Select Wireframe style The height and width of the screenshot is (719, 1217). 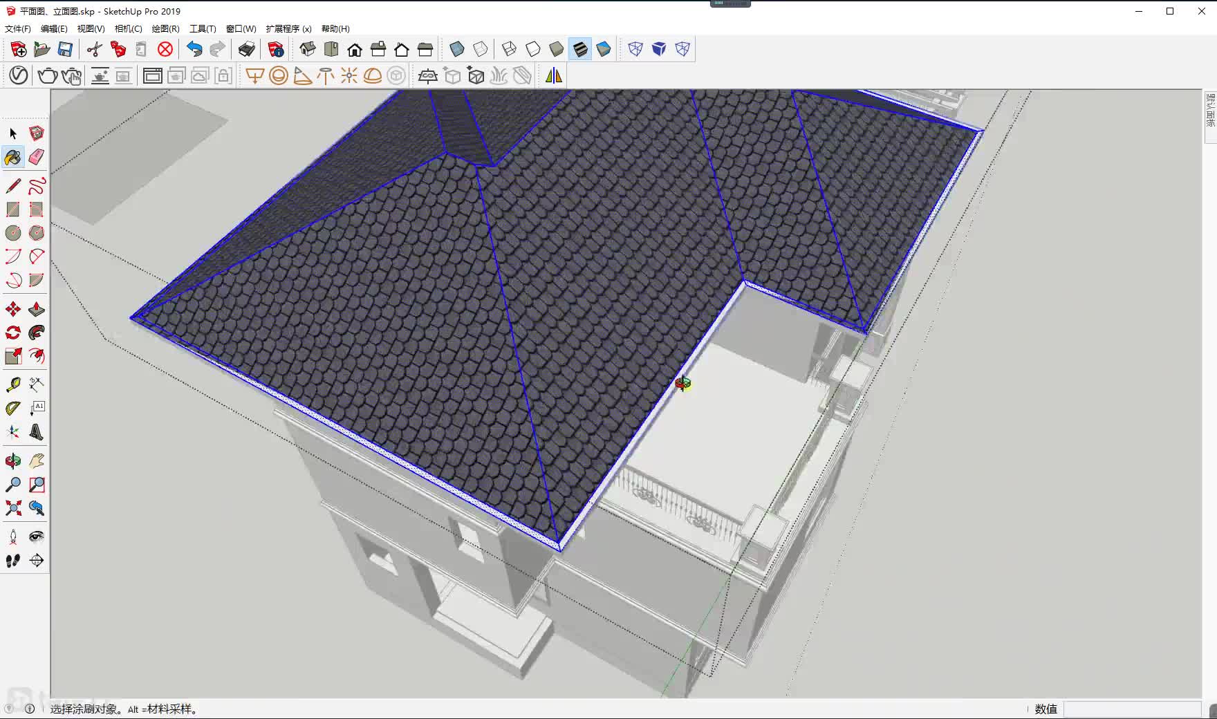(x=510, y=49)
